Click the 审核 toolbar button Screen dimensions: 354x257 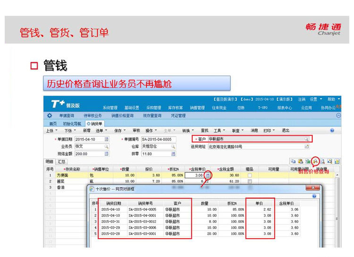pyautogui.click(x=136, y=130)
